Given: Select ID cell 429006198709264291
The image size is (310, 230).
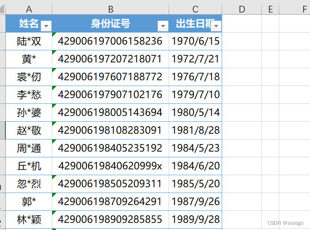Looking at the screenshot, I should [x=110, y=202].
